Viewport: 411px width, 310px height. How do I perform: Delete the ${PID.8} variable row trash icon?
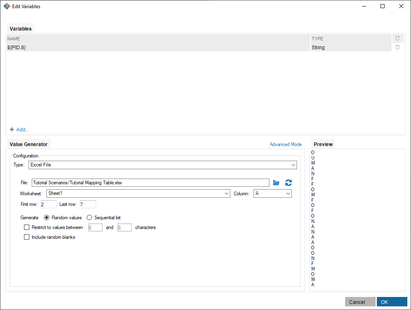click(398, 47)
